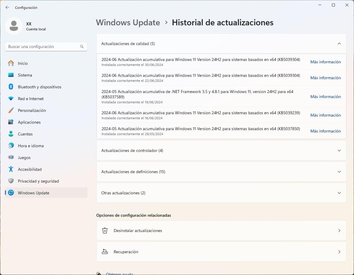This screenshot has height=275, width=354.
Task: Open Accesibilidad section label
Action: click(x=30, y=169)
